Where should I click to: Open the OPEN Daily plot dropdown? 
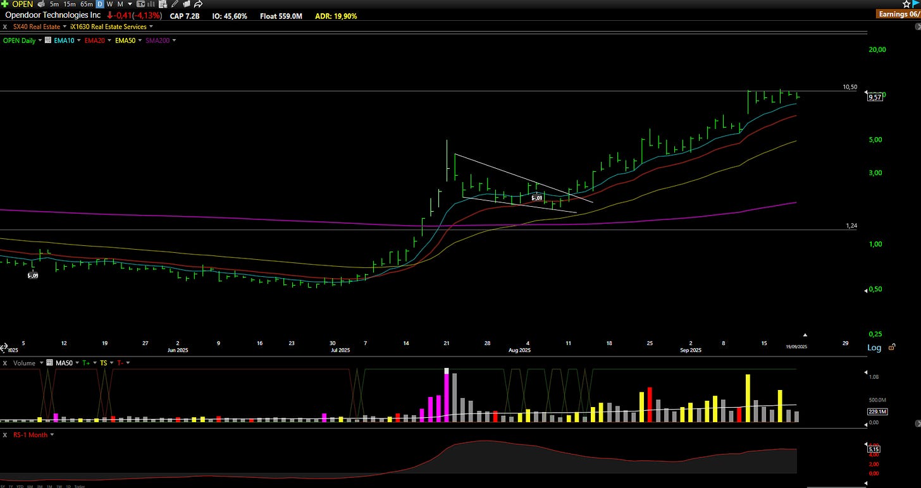(x=40, y=40)
